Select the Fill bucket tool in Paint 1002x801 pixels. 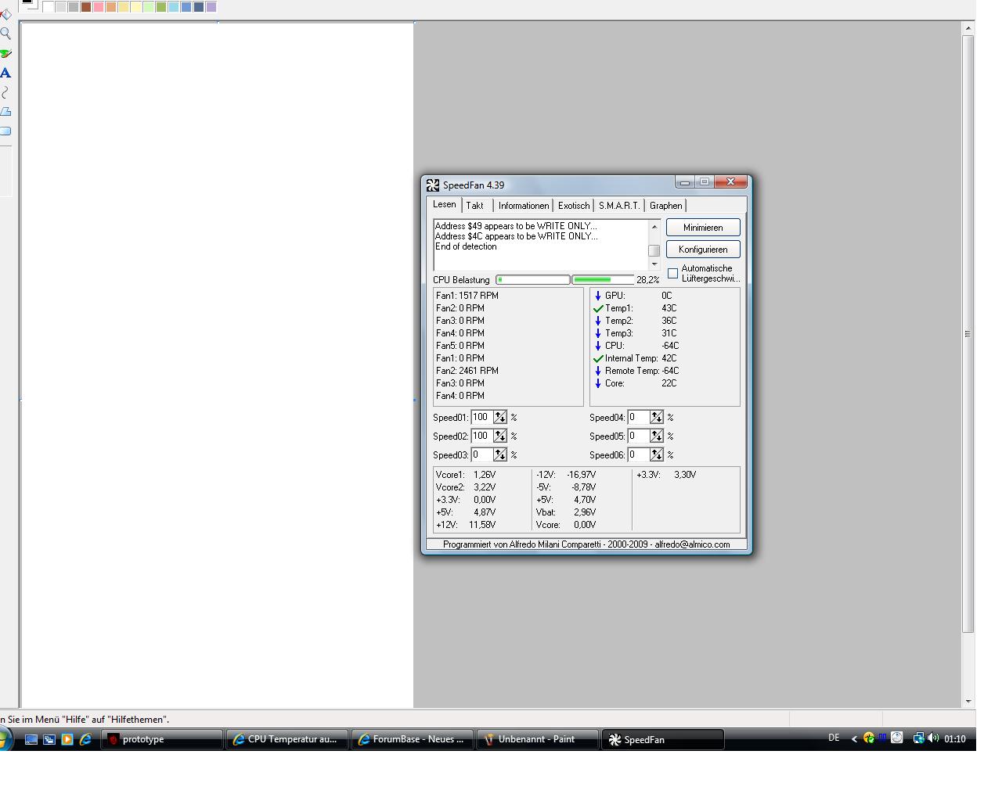[x=5, y=14]
